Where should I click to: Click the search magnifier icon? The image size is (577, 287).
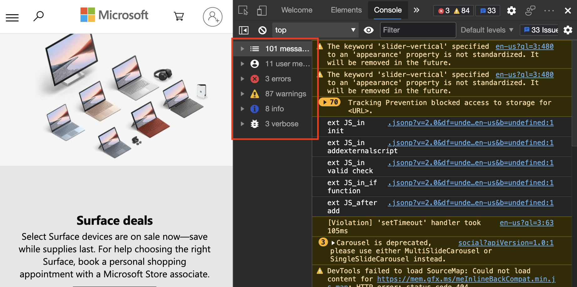39,16
